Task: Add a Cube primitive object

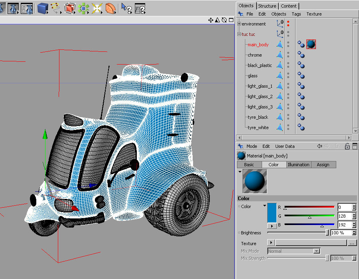Action: [x=42, y=8]
